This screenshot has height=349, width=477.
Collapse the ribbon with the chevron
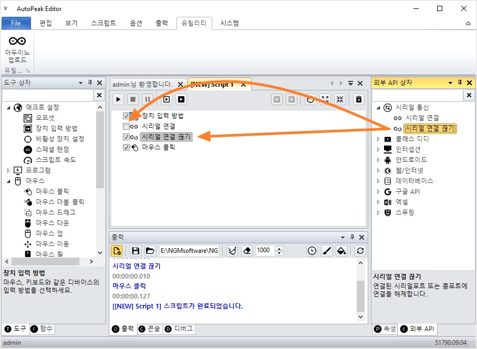tap(468, 24)
